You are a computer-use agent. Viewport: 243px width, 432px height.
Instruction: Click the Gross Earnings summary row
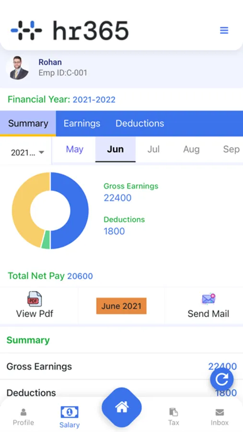[121, 366]
